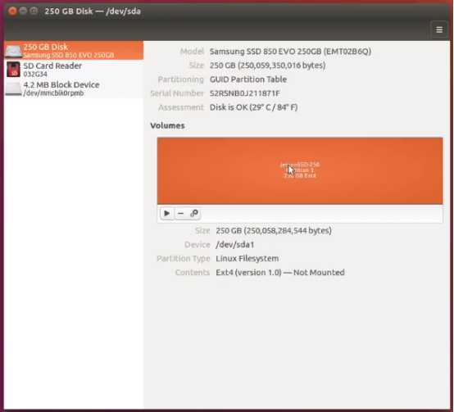The width and height of the screenshot is (454, 412).
Task: Click the serial number S2R5NB0J211871F
Action: click(x=245, y=93)
